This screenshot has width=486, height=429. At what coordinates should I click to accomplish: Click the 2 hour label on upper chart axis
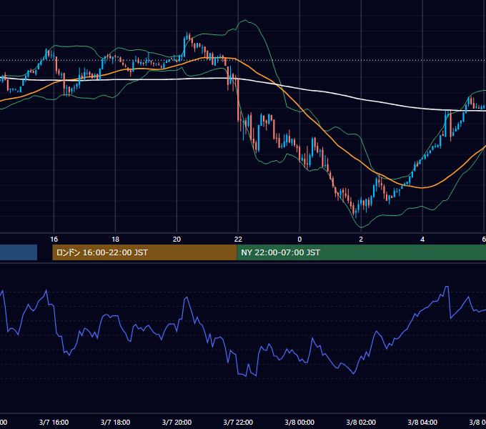361,240
